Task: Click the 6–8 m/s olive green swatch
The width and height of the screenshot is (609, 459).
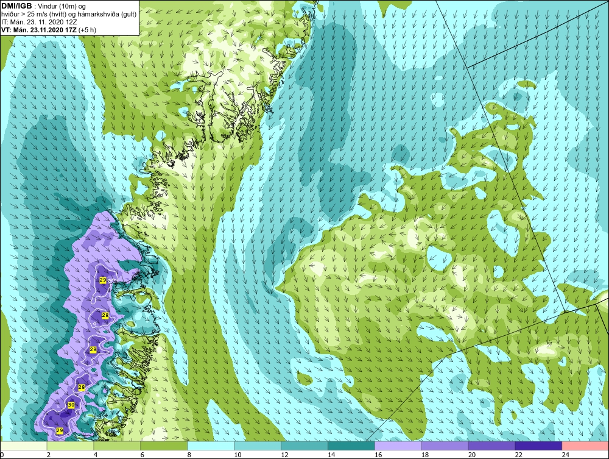Action: point(164,446)
